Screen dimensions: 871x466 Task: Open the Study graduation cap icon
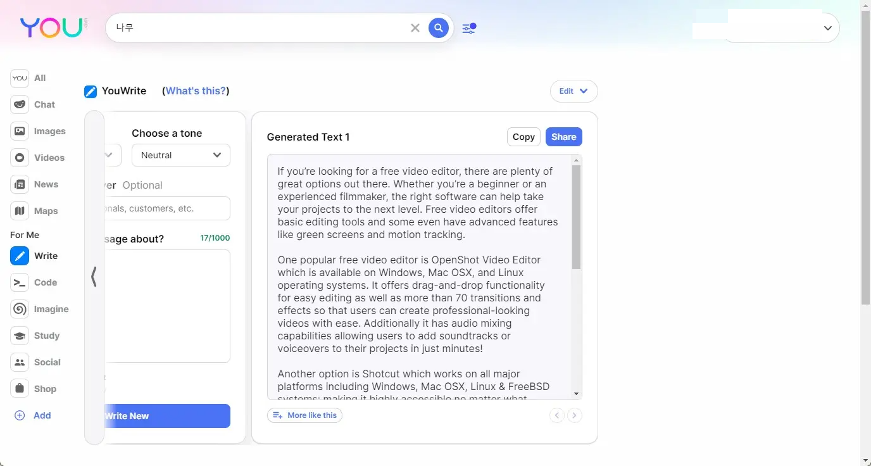tap(20, 336)
